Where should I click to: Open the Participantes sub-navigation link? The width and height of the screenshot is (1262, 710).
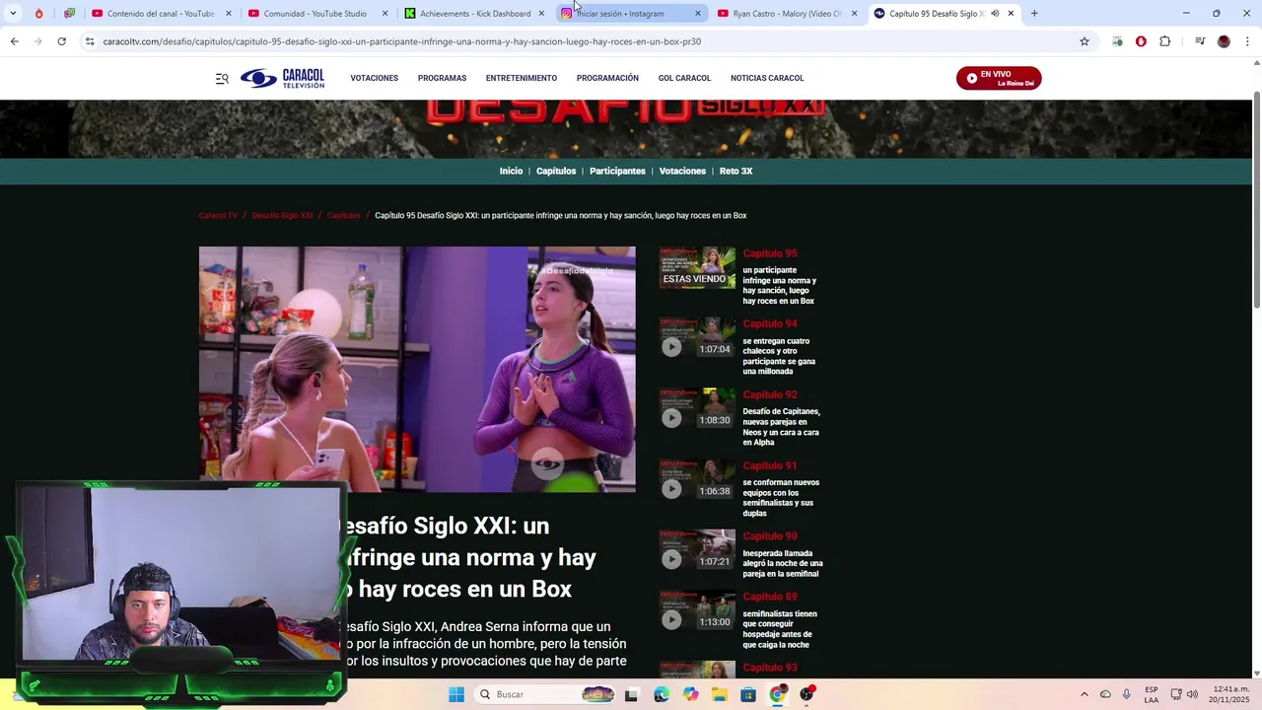click(617, 171)
